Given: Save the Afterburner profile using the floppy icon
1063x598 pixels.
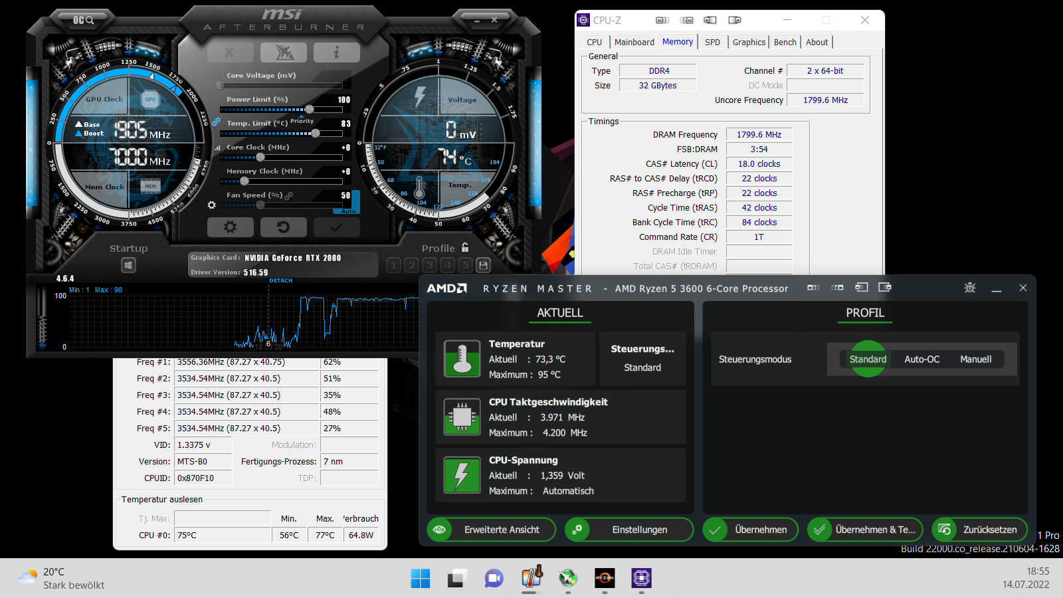Looking at the screenshot, I should click(484, 266).
